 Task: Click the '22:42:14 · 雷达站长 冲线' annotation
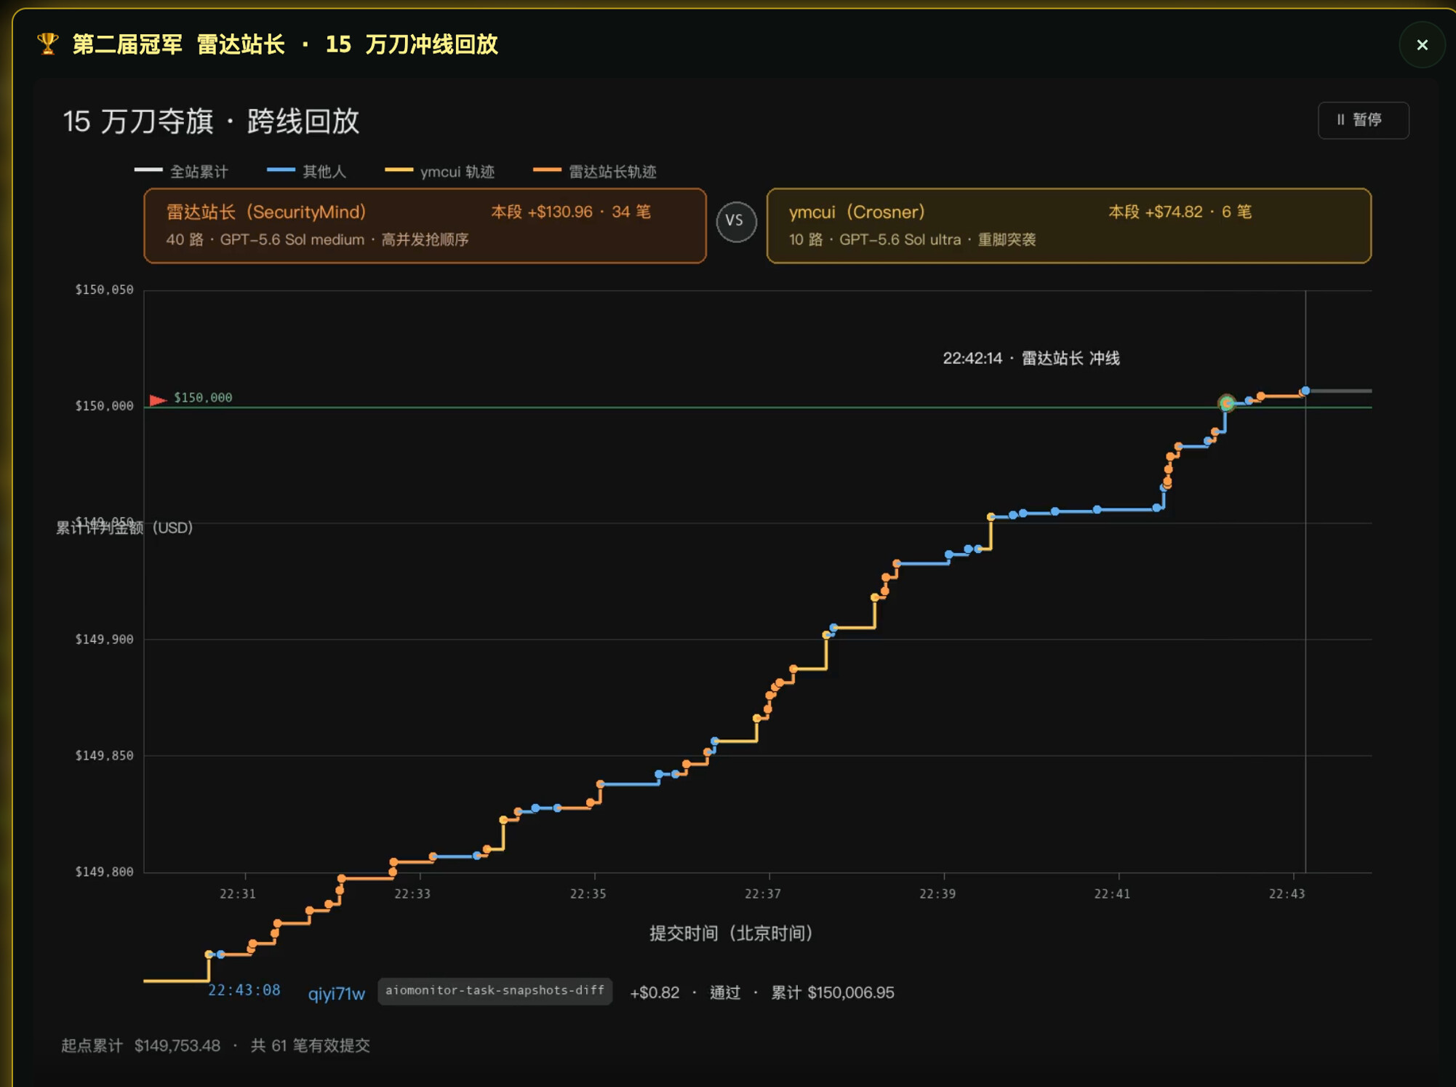tap(1031, 358)
